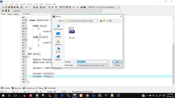The height and width of the screenshot is (98, 175).
Task: Click the Open file toolbar icon
Action: coord(5,7)
